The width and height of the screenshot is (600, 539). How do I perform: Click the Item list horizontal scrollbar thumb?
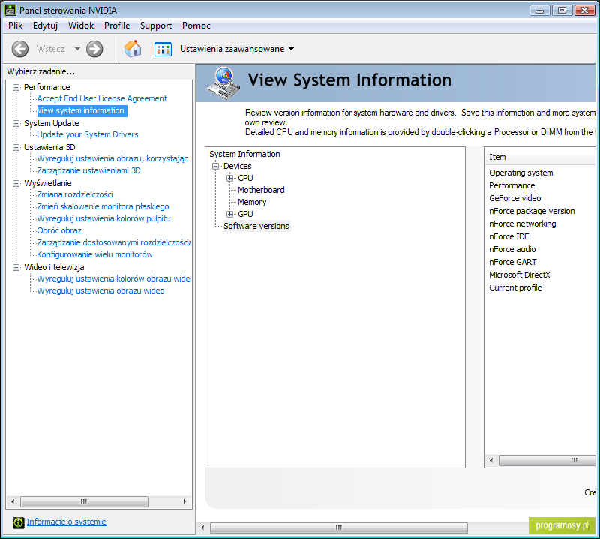point(547,460)
